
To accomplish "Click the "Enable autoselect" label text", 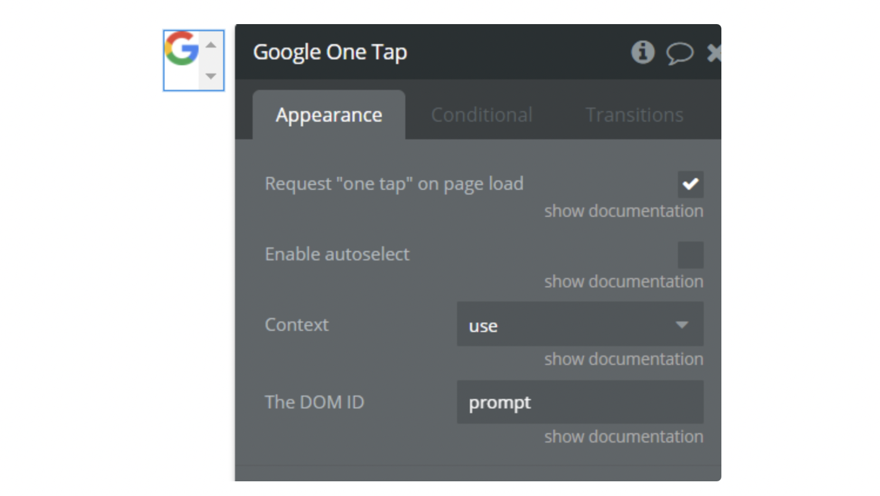I will coord(337,254).
